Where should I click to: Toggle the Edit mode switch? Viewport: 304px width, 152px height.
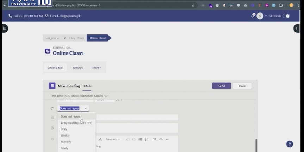(286, 16)
